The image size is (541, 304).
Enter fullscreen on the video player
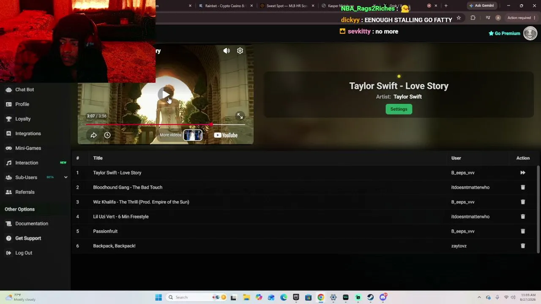pyautogui.click(x=240, y=116)
